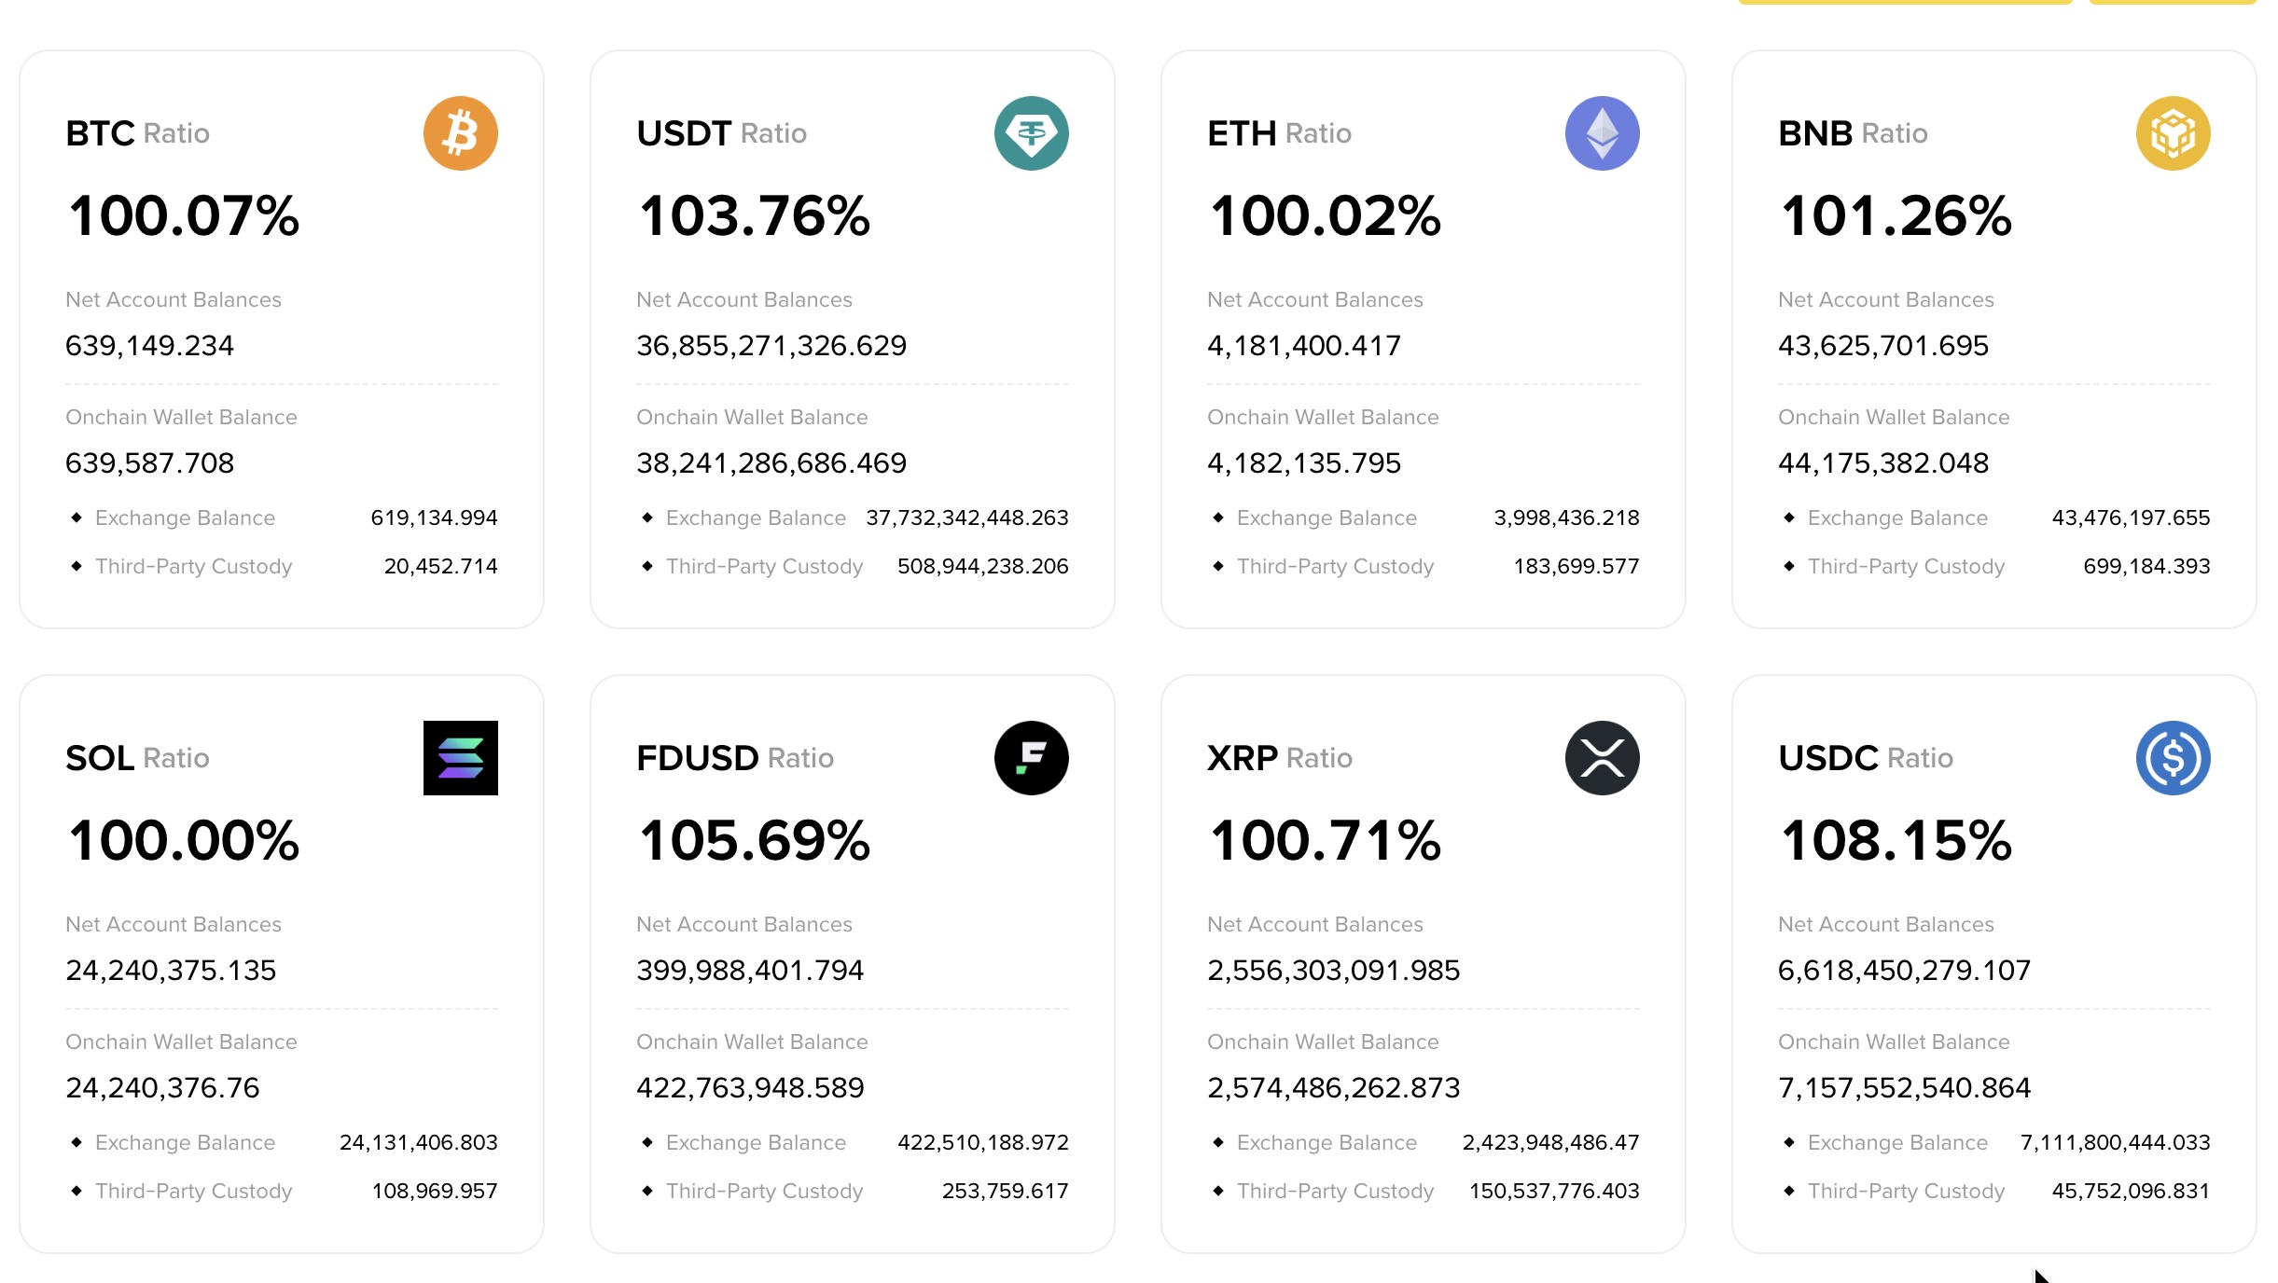Click the Third-Party Custody bullet on USDC card
Screen dimensions: 2278x1283
pyautogui.click(x=1788, y=1191)
